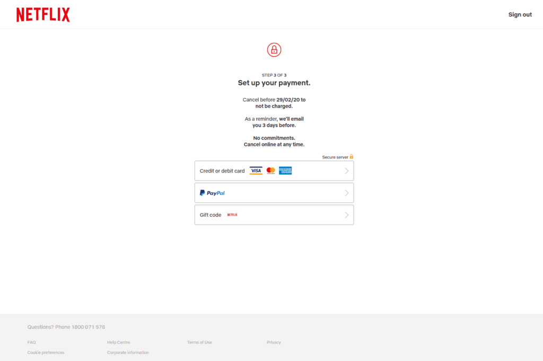Open Terms of Use link
Viewport: 543px width, 361px height.
pyautogui.click(x=199, y=342)
